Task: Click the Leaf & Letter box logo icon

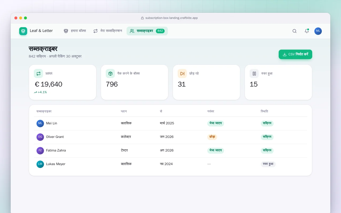Action: pyautogui.click(x=23, y=31)
